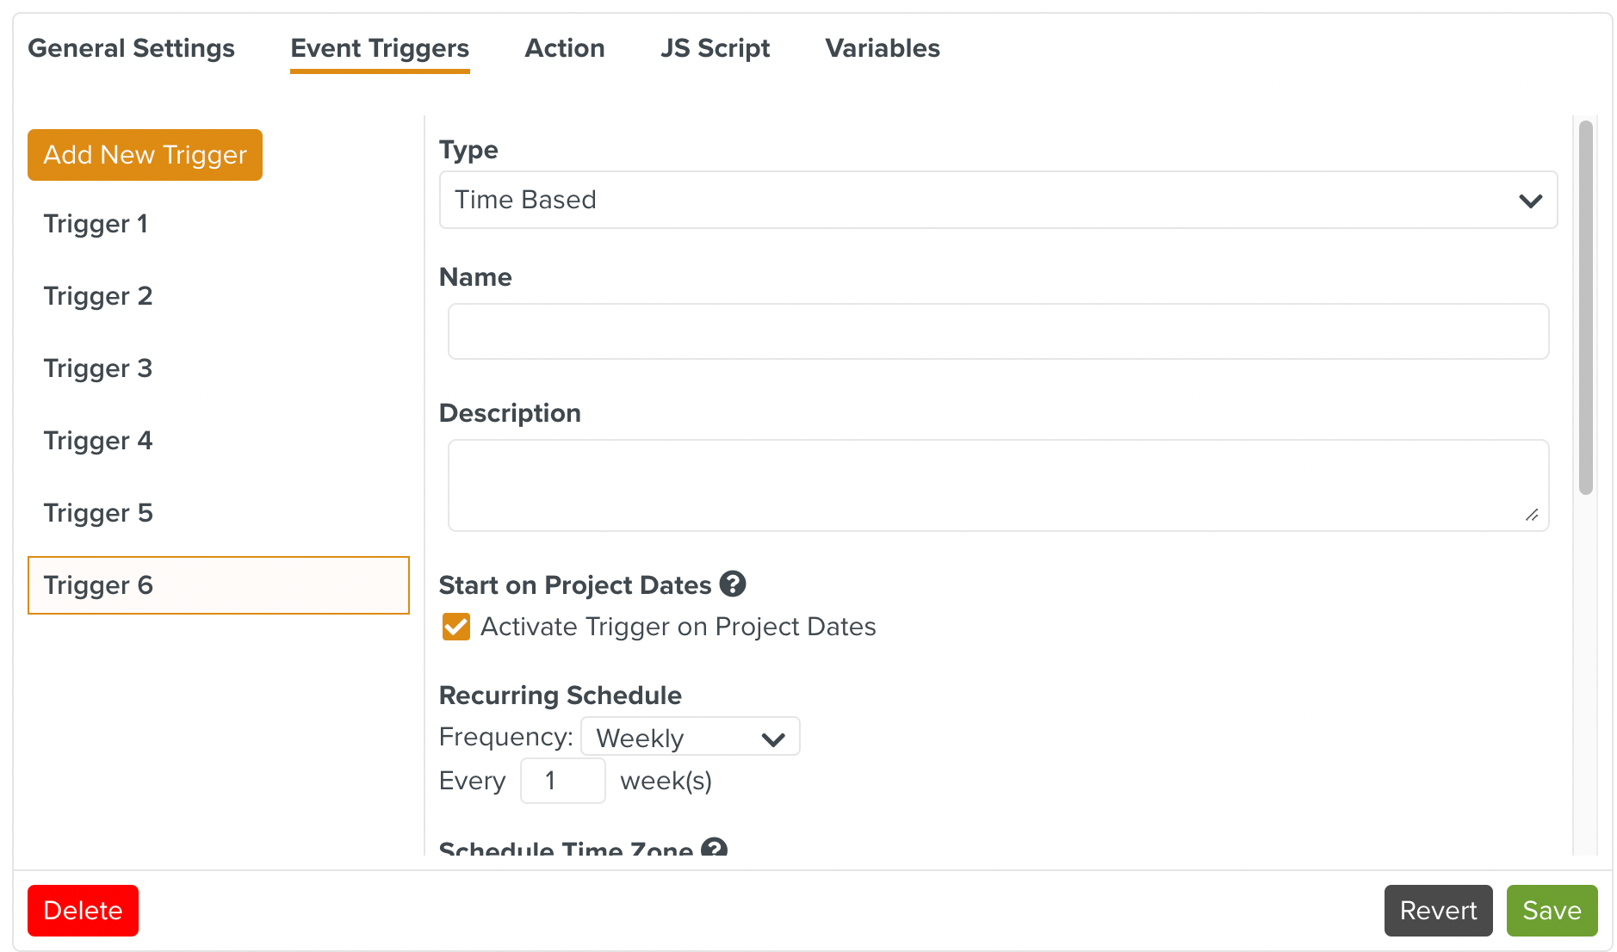Expand the Frequency dropdown set to Weekly

tap(690, 737)
